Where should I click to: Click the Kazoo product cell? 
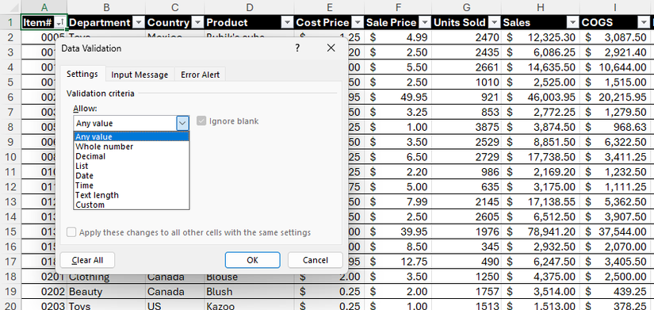(x=250, y=306)
